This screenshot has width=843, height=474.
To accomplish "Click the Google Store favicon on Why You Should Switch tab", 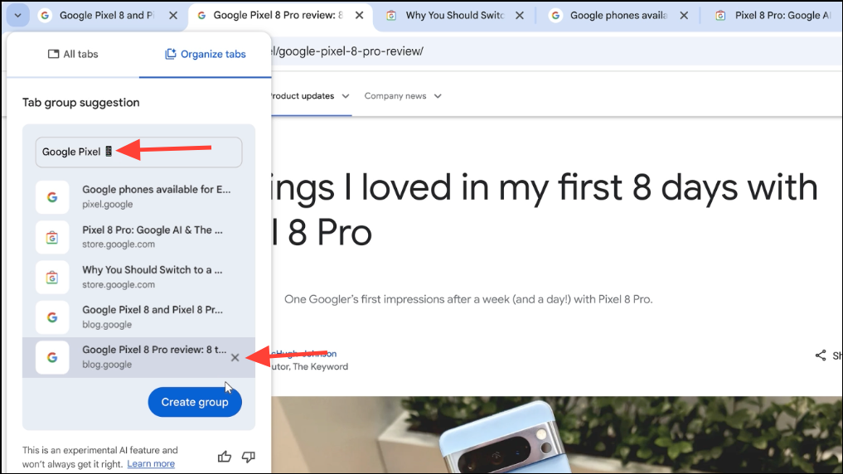I will coord(391,16).
